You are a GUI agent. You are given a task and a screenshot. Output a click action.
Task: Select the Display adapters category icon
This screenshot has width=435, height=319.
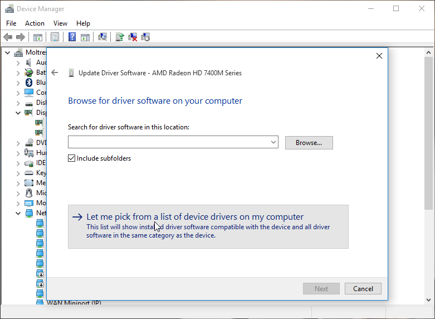click(x=28, y=113)
